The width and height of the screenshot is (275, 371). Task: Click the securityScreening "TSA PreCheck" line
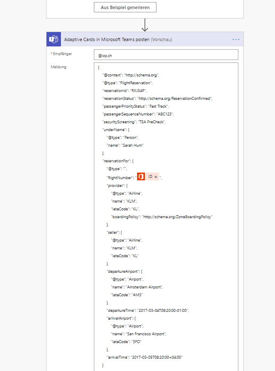click(134, 122)
